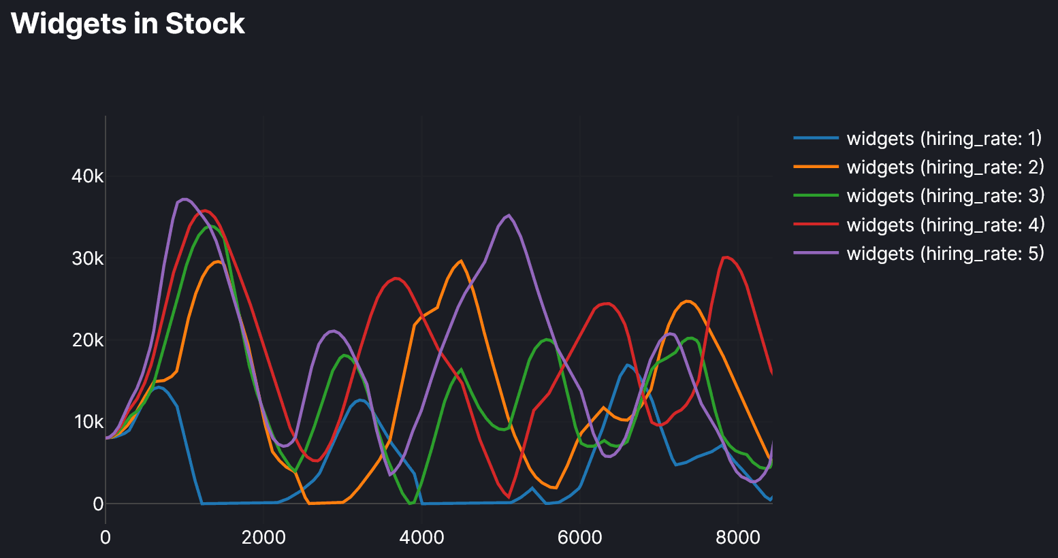Toggle the hiring_rate: 2 legend entry
Viewport: 1058px width, 558px height.
[944, 167]
